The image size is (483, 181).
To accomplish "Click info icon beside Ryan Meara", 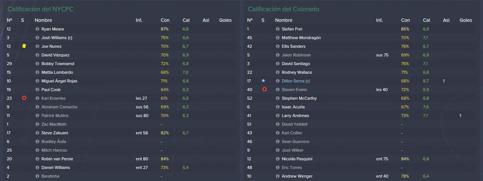I will (x=37, y=29).
